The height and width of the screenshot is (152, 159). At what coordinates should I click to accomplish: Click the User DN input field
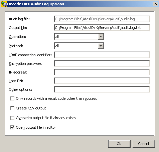point(102,81)
